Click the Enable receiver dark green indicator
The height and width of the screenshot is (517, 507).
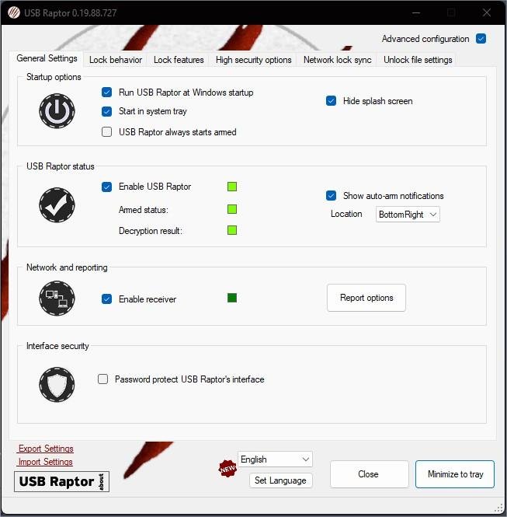(232, 298)
